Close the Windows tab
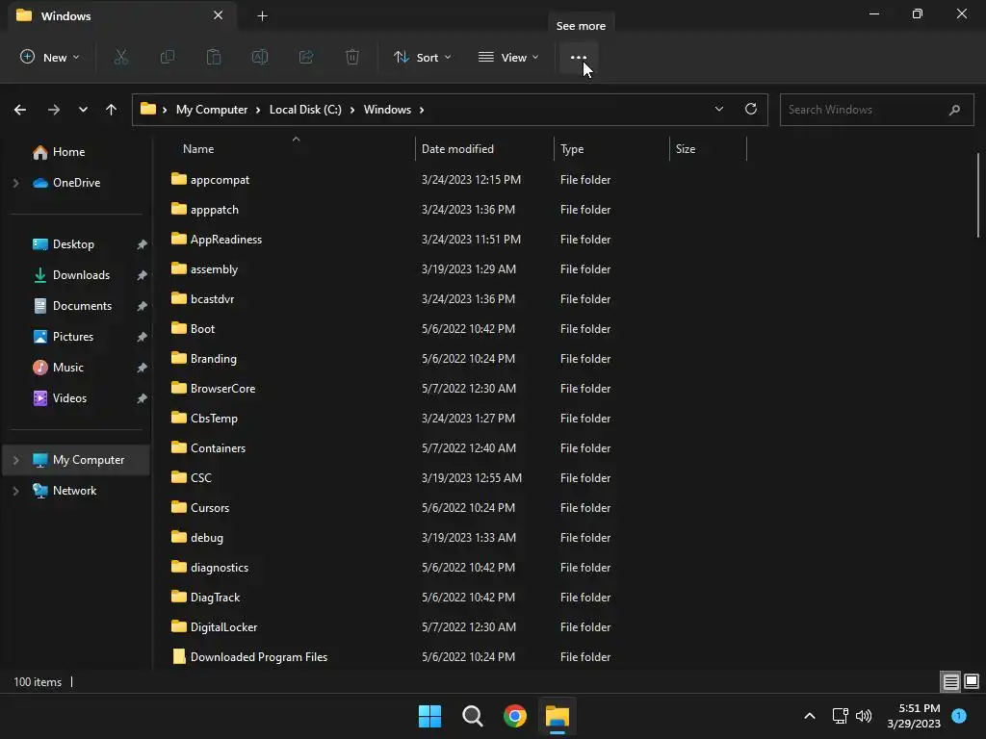 click(219, 15)
